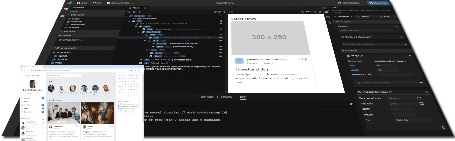Save the project with Save button
The width and height of the screenshot is (455, 141).
point(82,3)
